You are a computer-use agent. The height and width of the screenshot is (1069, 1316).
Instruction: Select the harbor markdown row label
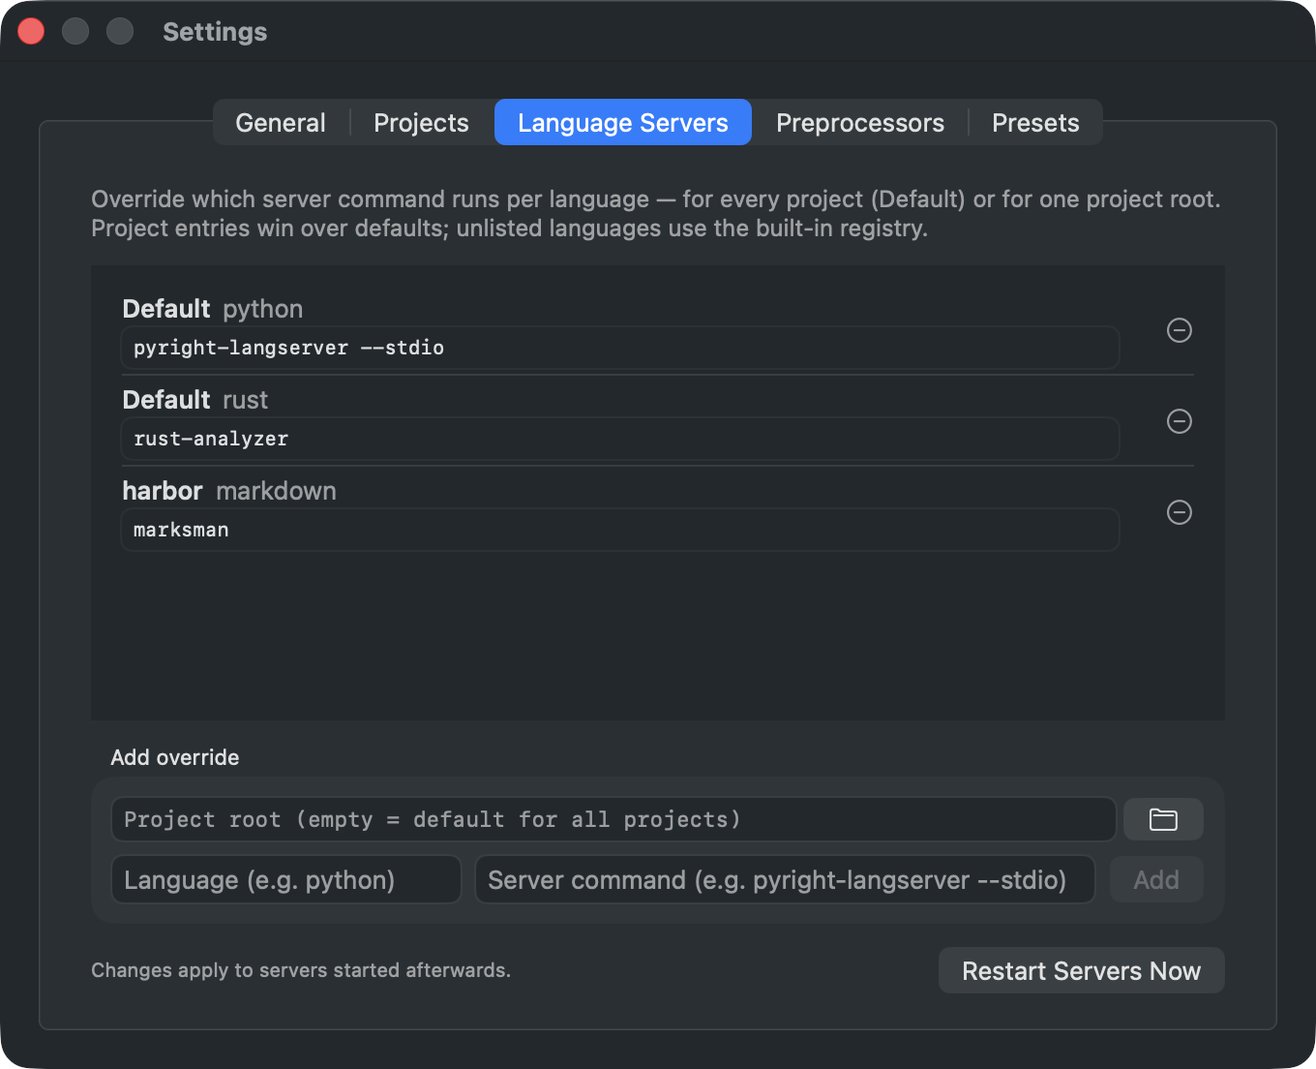coord(229,491)
